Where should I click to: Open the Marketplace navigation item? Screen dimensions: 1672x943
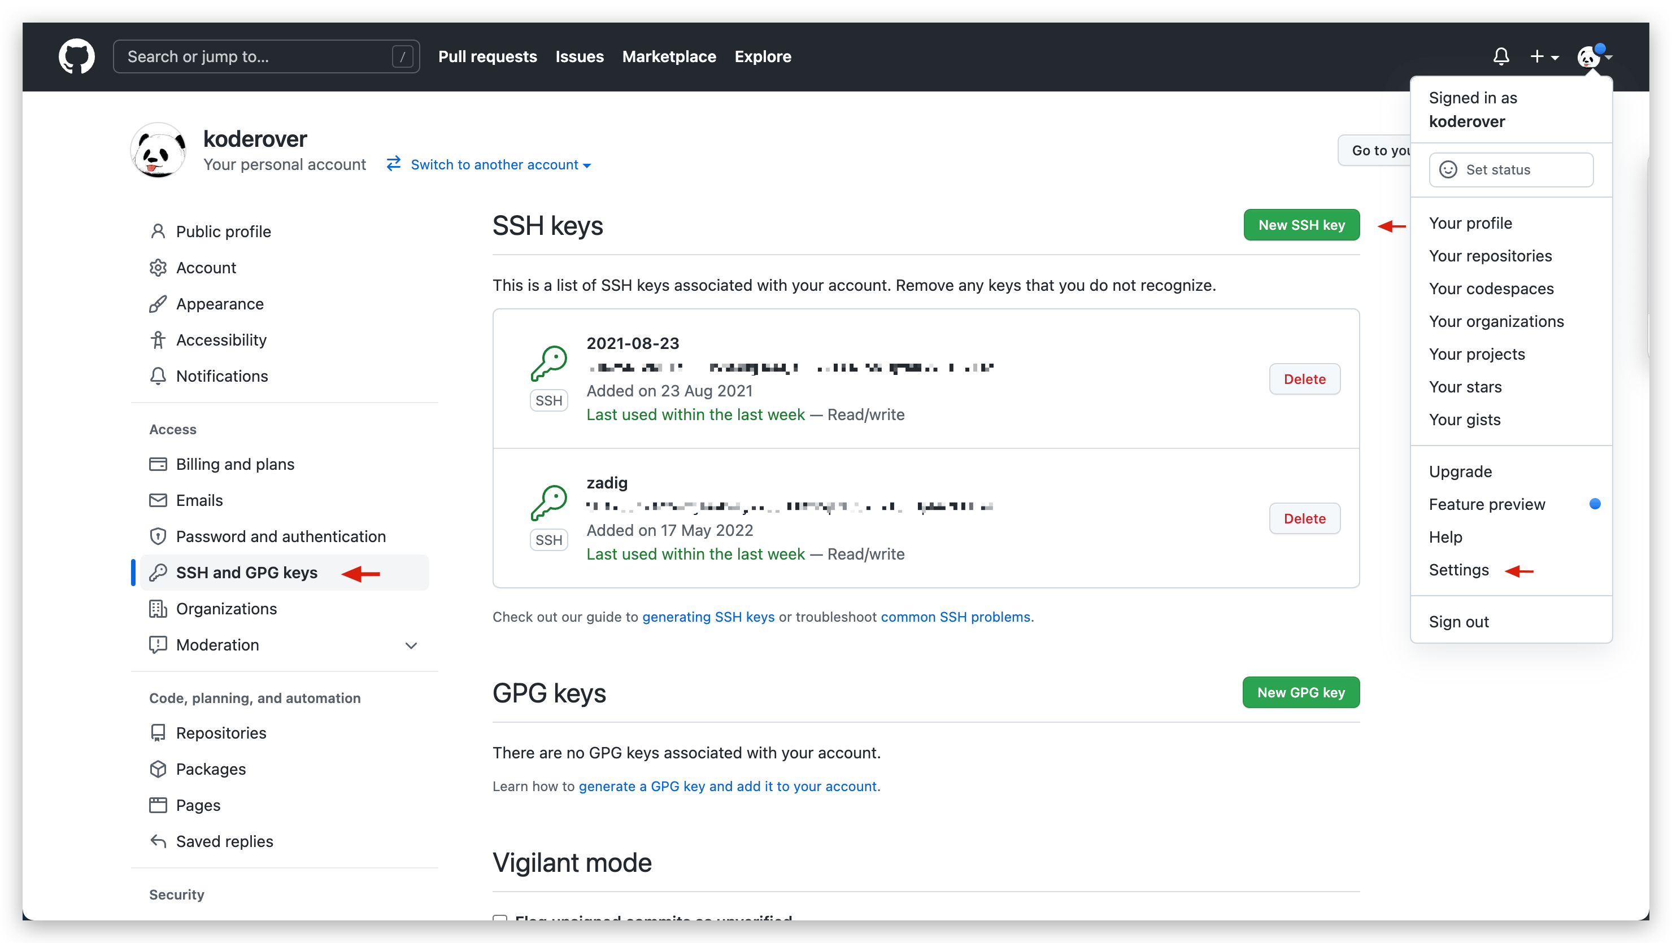(x=669, y=56)
